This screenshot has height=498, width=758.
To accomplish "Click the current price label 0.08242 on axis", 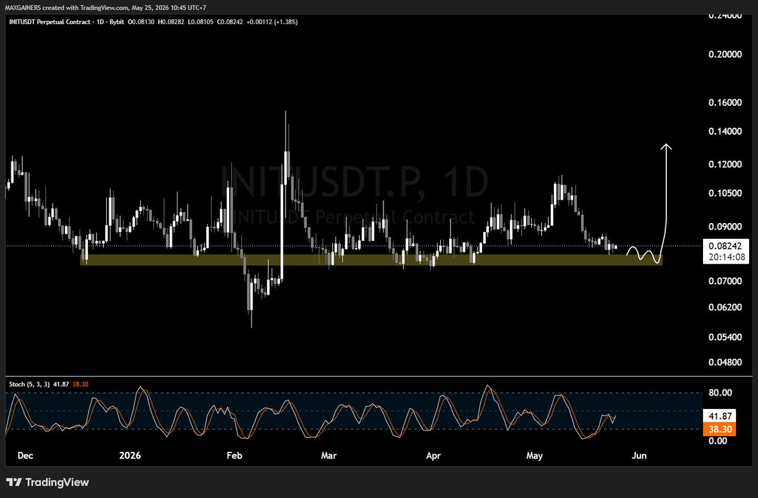I will coord(726,247).
